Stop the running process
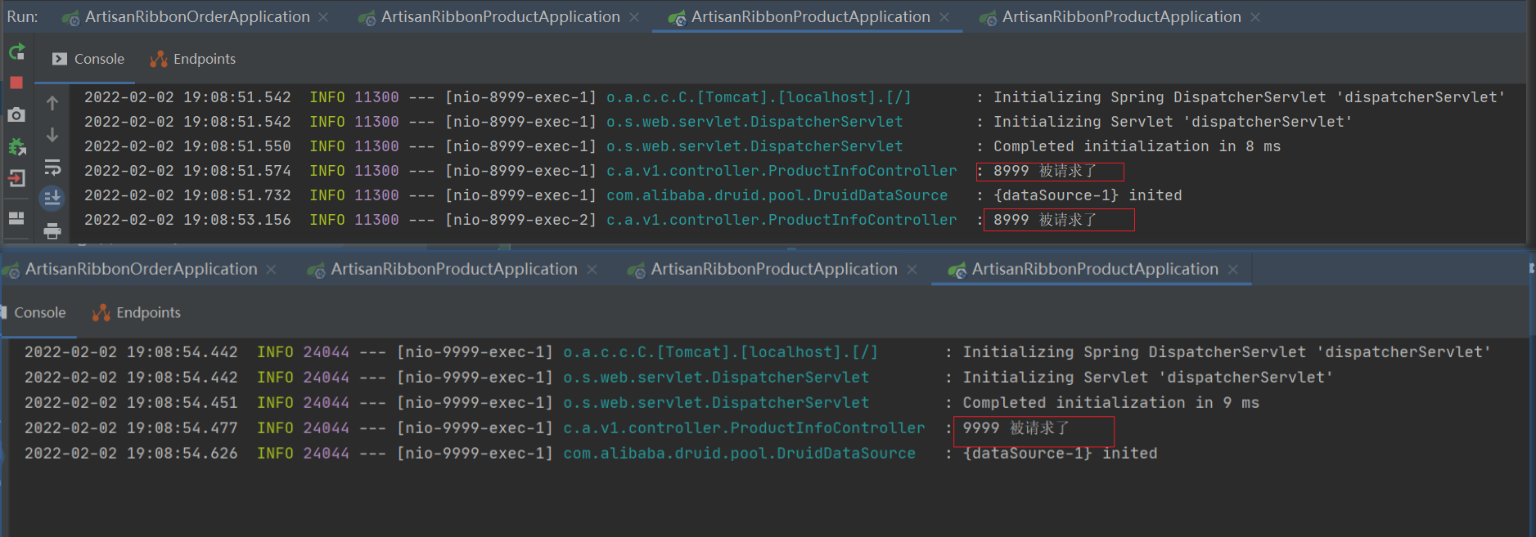Image resolution: width=1536 pixels, height=537 pixels. 16,83
